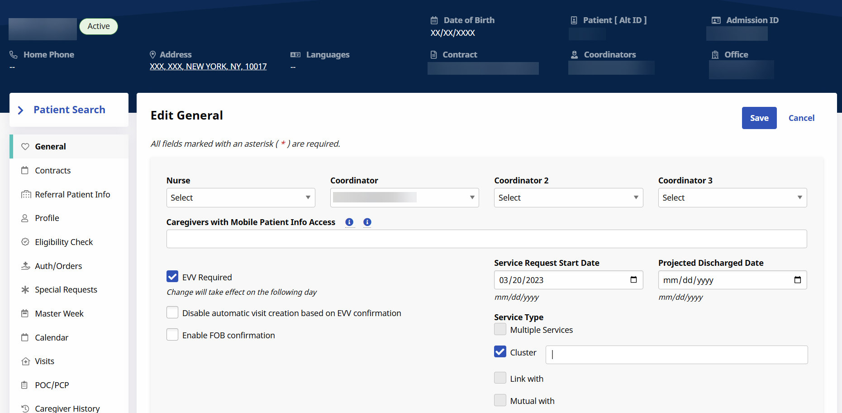Open calendar picker for Projected Discharged Date
Image resolution: width=842 pixels, height=413 pixels.
point(797,280)
